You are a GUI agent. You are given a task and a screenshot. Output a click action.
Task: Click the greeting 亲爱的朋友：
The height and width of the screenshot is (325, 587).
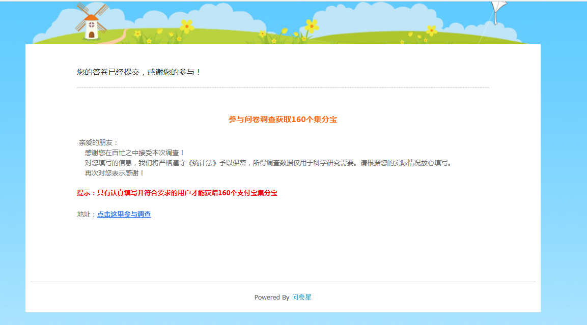coord(98,142)
